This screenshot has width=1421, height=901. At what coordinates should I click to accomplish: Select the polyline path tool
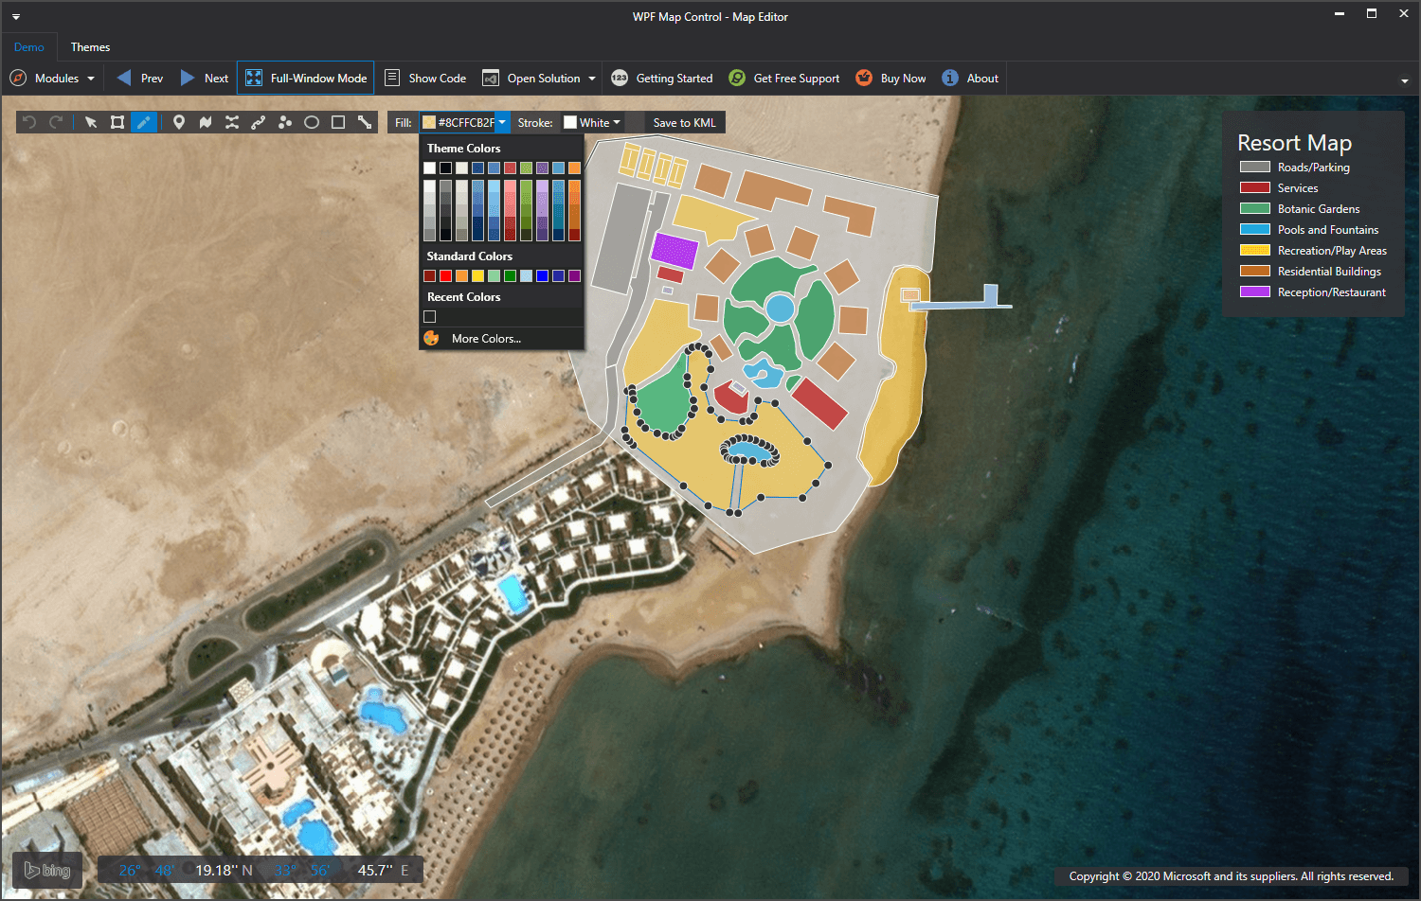click(259, 122)
